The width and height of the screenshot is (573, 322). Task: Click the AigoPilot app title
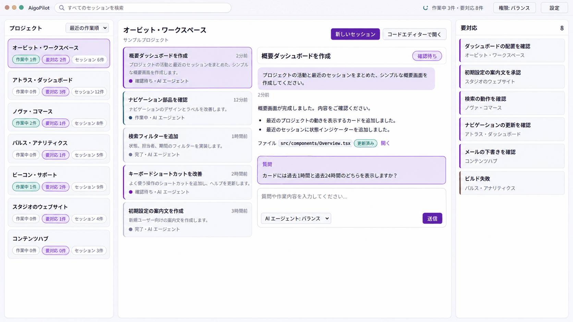pos(39,8)
